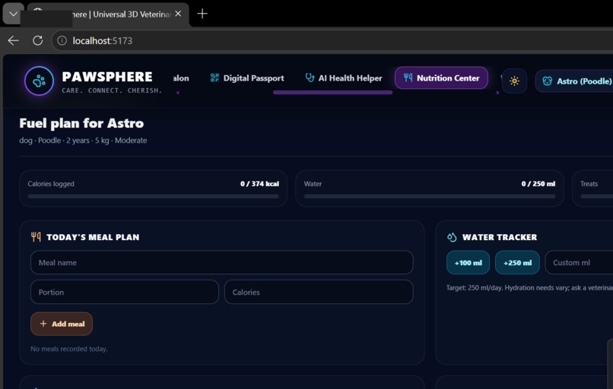
Task: Open a new browser tab with plus
Action: tap(202, 14)
